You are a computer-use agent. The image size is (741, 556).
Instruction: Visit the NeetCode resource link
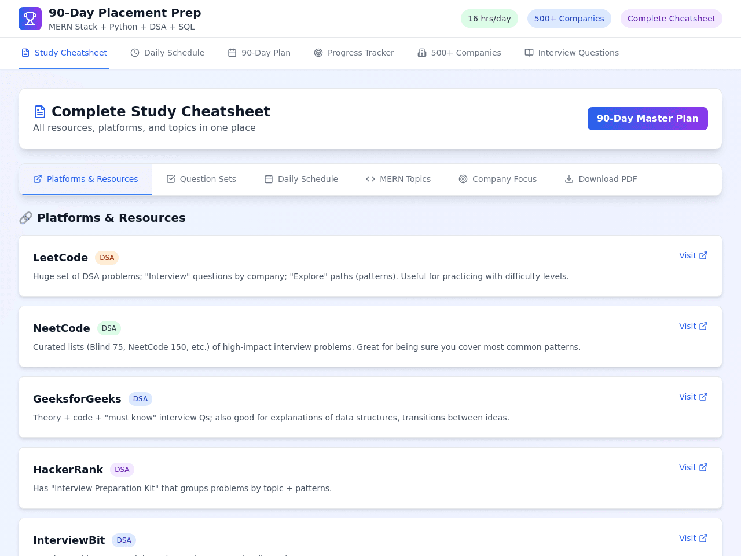tap(694, 326)
